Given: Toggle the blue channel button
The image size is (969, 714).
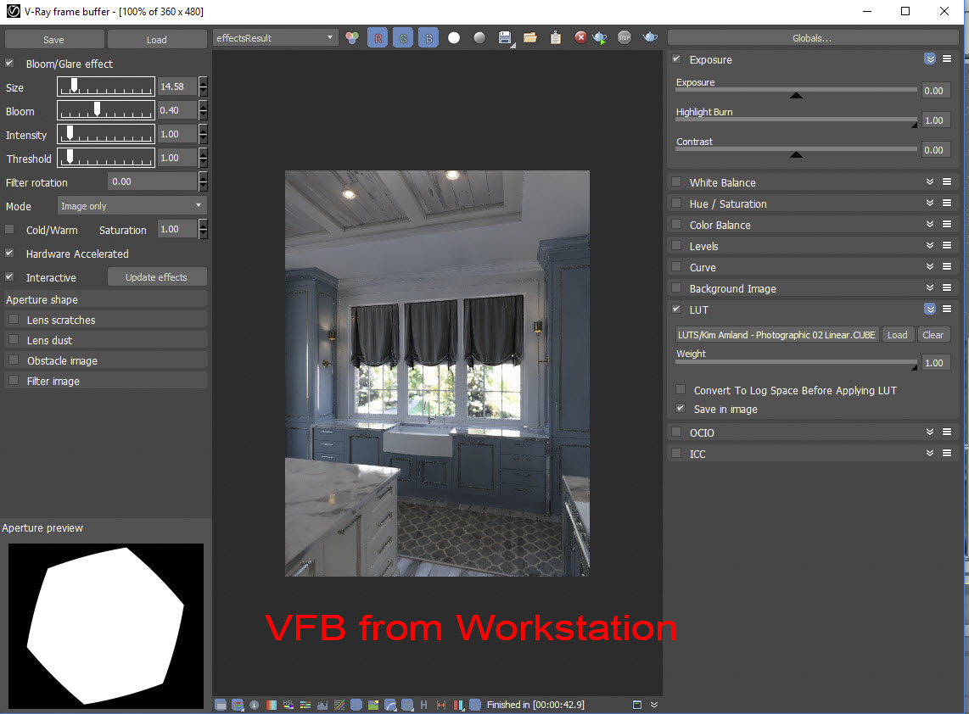Looking at the screenshot, I should (x=428, y=38).
